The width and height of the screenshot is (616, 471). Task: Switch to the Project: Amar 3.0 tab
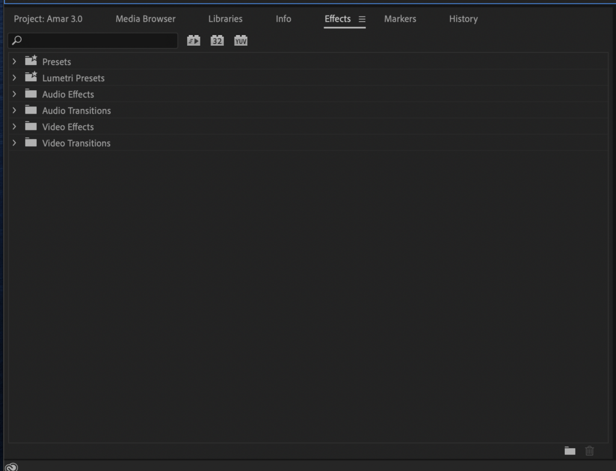[x=48, y=19]
